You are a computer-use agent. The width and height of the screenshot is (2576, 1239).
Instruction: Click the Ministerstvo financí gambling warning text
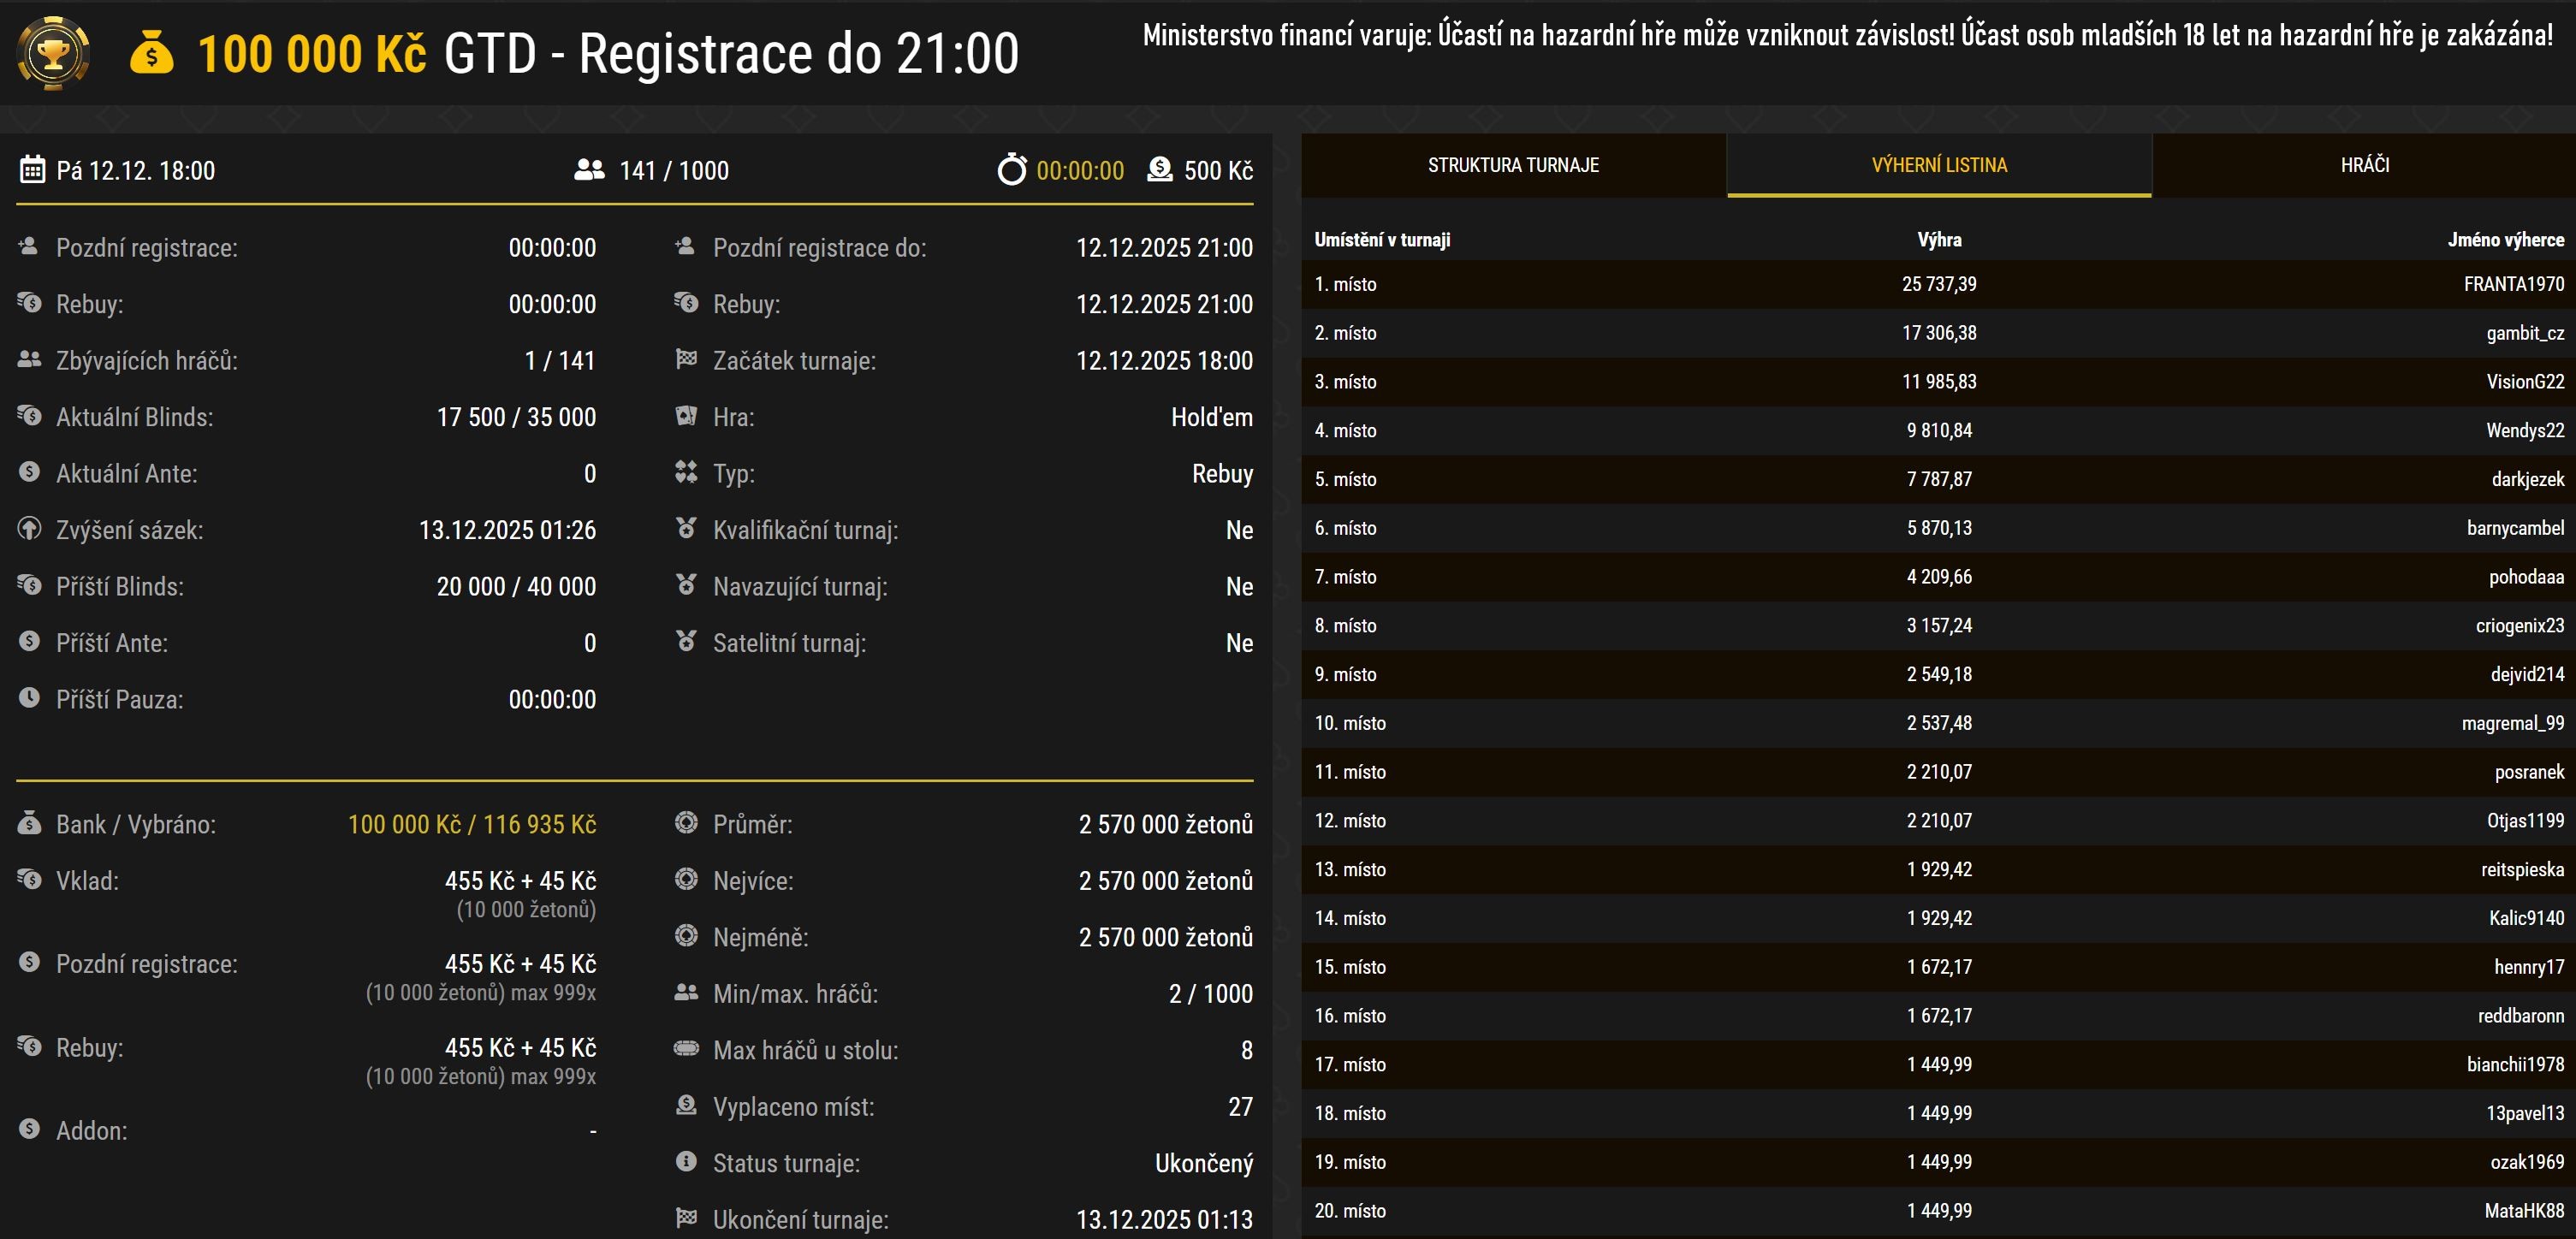point(1848,35)
